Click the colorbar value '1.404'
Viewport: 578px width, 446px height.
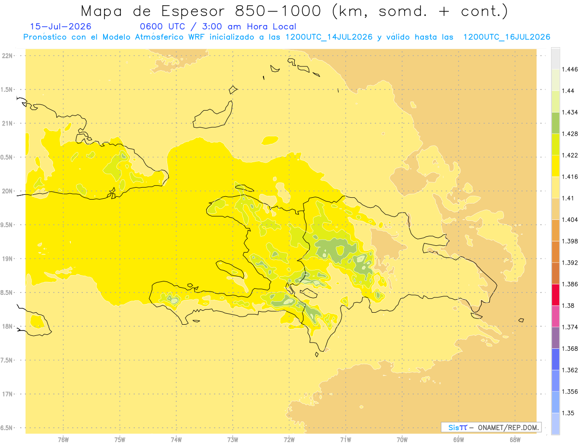[570, 220]
